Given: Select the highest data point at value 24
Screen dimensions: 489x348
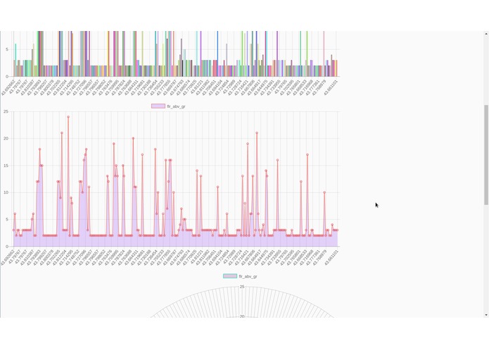Looking at the screenshot, I should (x=68, y=117).
